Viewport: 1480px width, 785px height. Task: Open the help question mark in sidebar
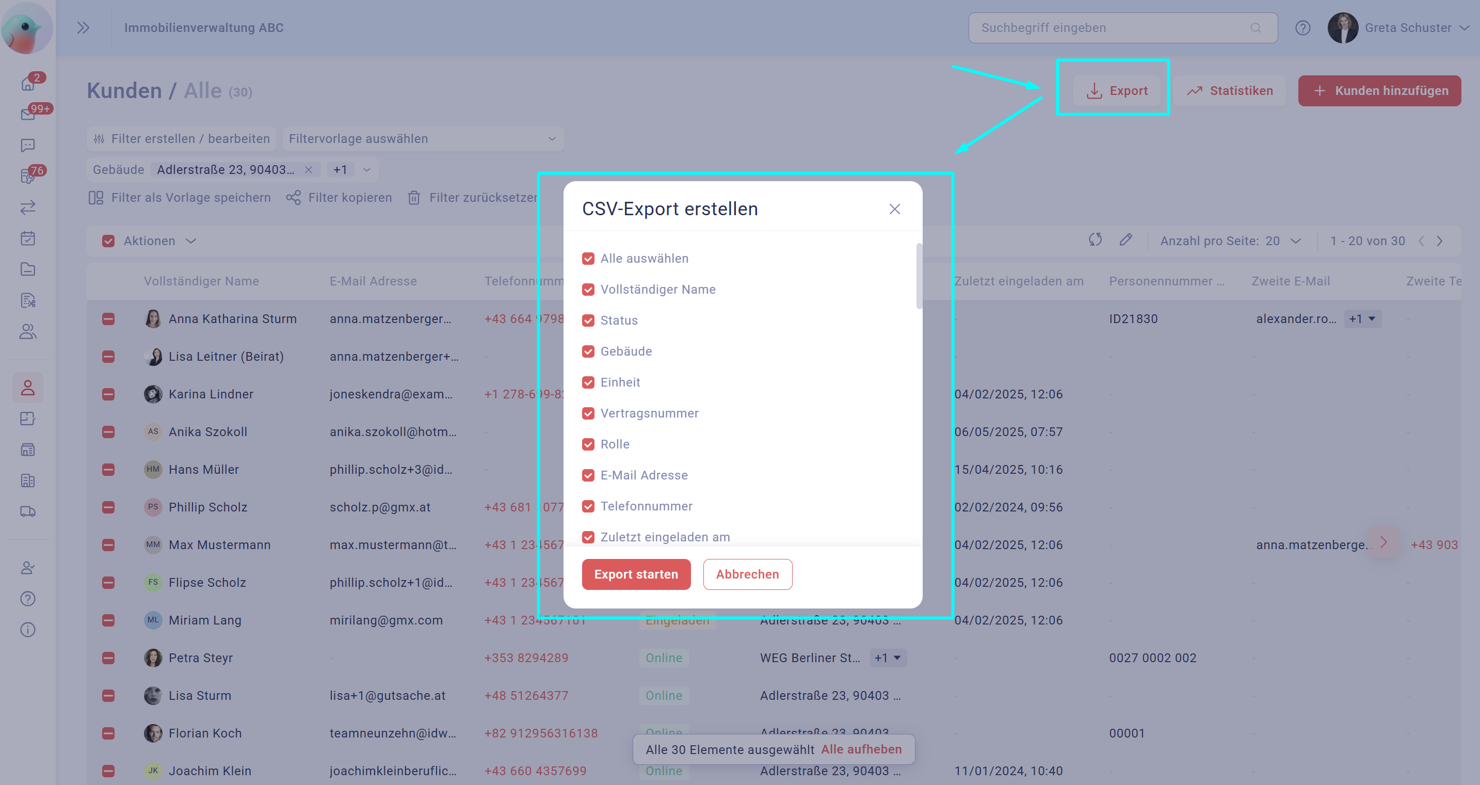pos(27,599)
